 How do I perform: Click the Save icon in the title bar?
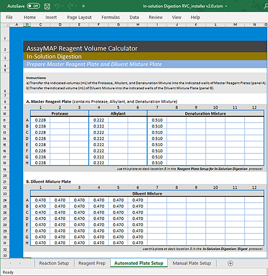coord(47,6)
